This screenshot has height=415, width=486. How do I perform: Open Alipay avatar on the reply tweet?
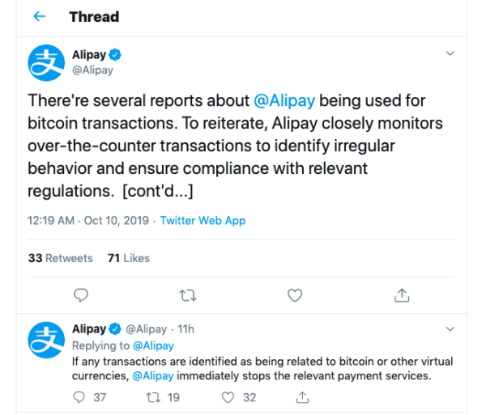46,340
